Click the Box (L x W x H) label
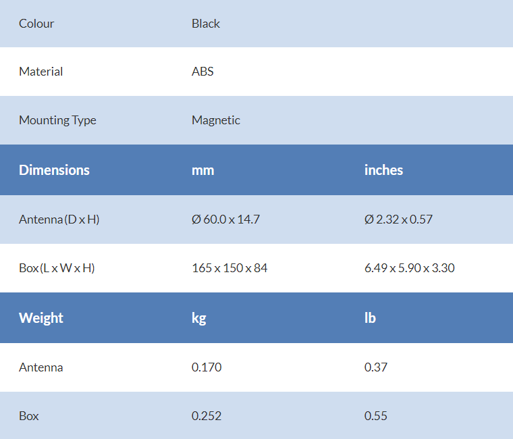 57,268
